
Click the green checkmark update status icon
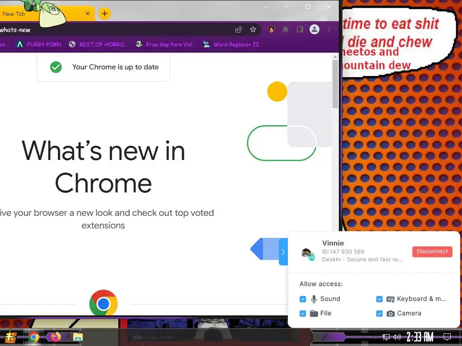(x=55, y=67)
